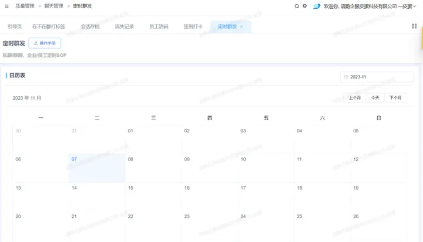
Task: Close the 定时群发 tab with X
Action: [241, 26]
